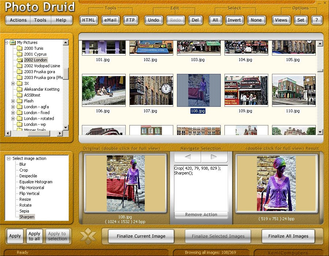Choose the Blur image action
The height and width of the screenshot is (256, 329).
23,164
